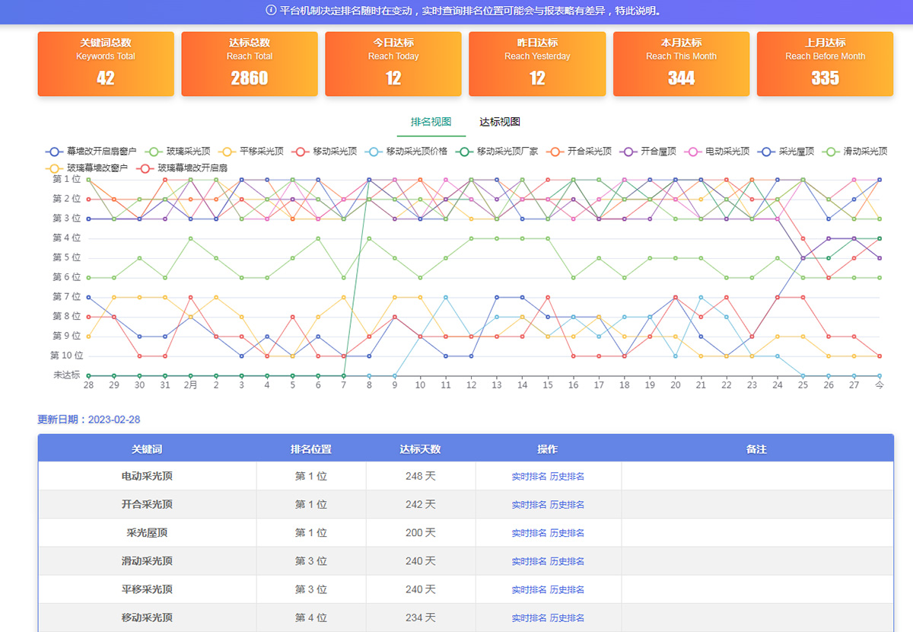The width and height of the screenshot is (913, 632).
Task: Click the 操作 column header
Action: 548,449
